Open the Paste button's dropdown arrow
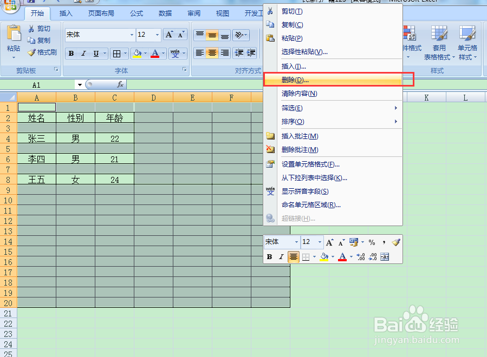This screenshot has height=357, width=487. pyautogui.click(x=14, y=58)
